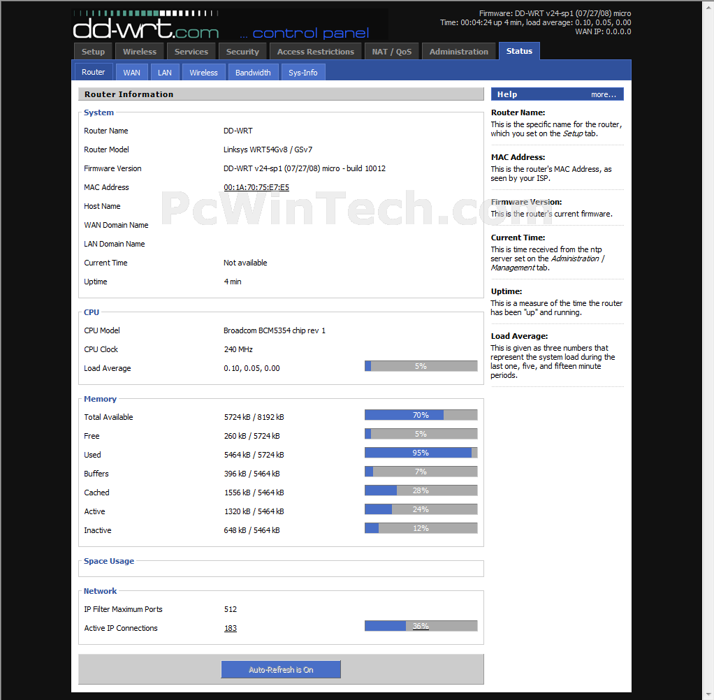Switch to the Wireless main tab
Screen dimensions: 714x700
coord(140,52)
